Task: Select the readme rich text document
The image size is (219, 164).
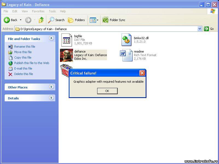Action: click(126, 55)
